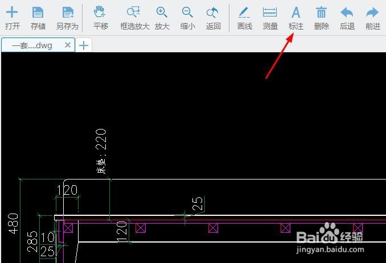Screen dimensions: 386x263
Task: Close the 一套....dwg tab
Action: pyautogui.click(x=68, y=45)
